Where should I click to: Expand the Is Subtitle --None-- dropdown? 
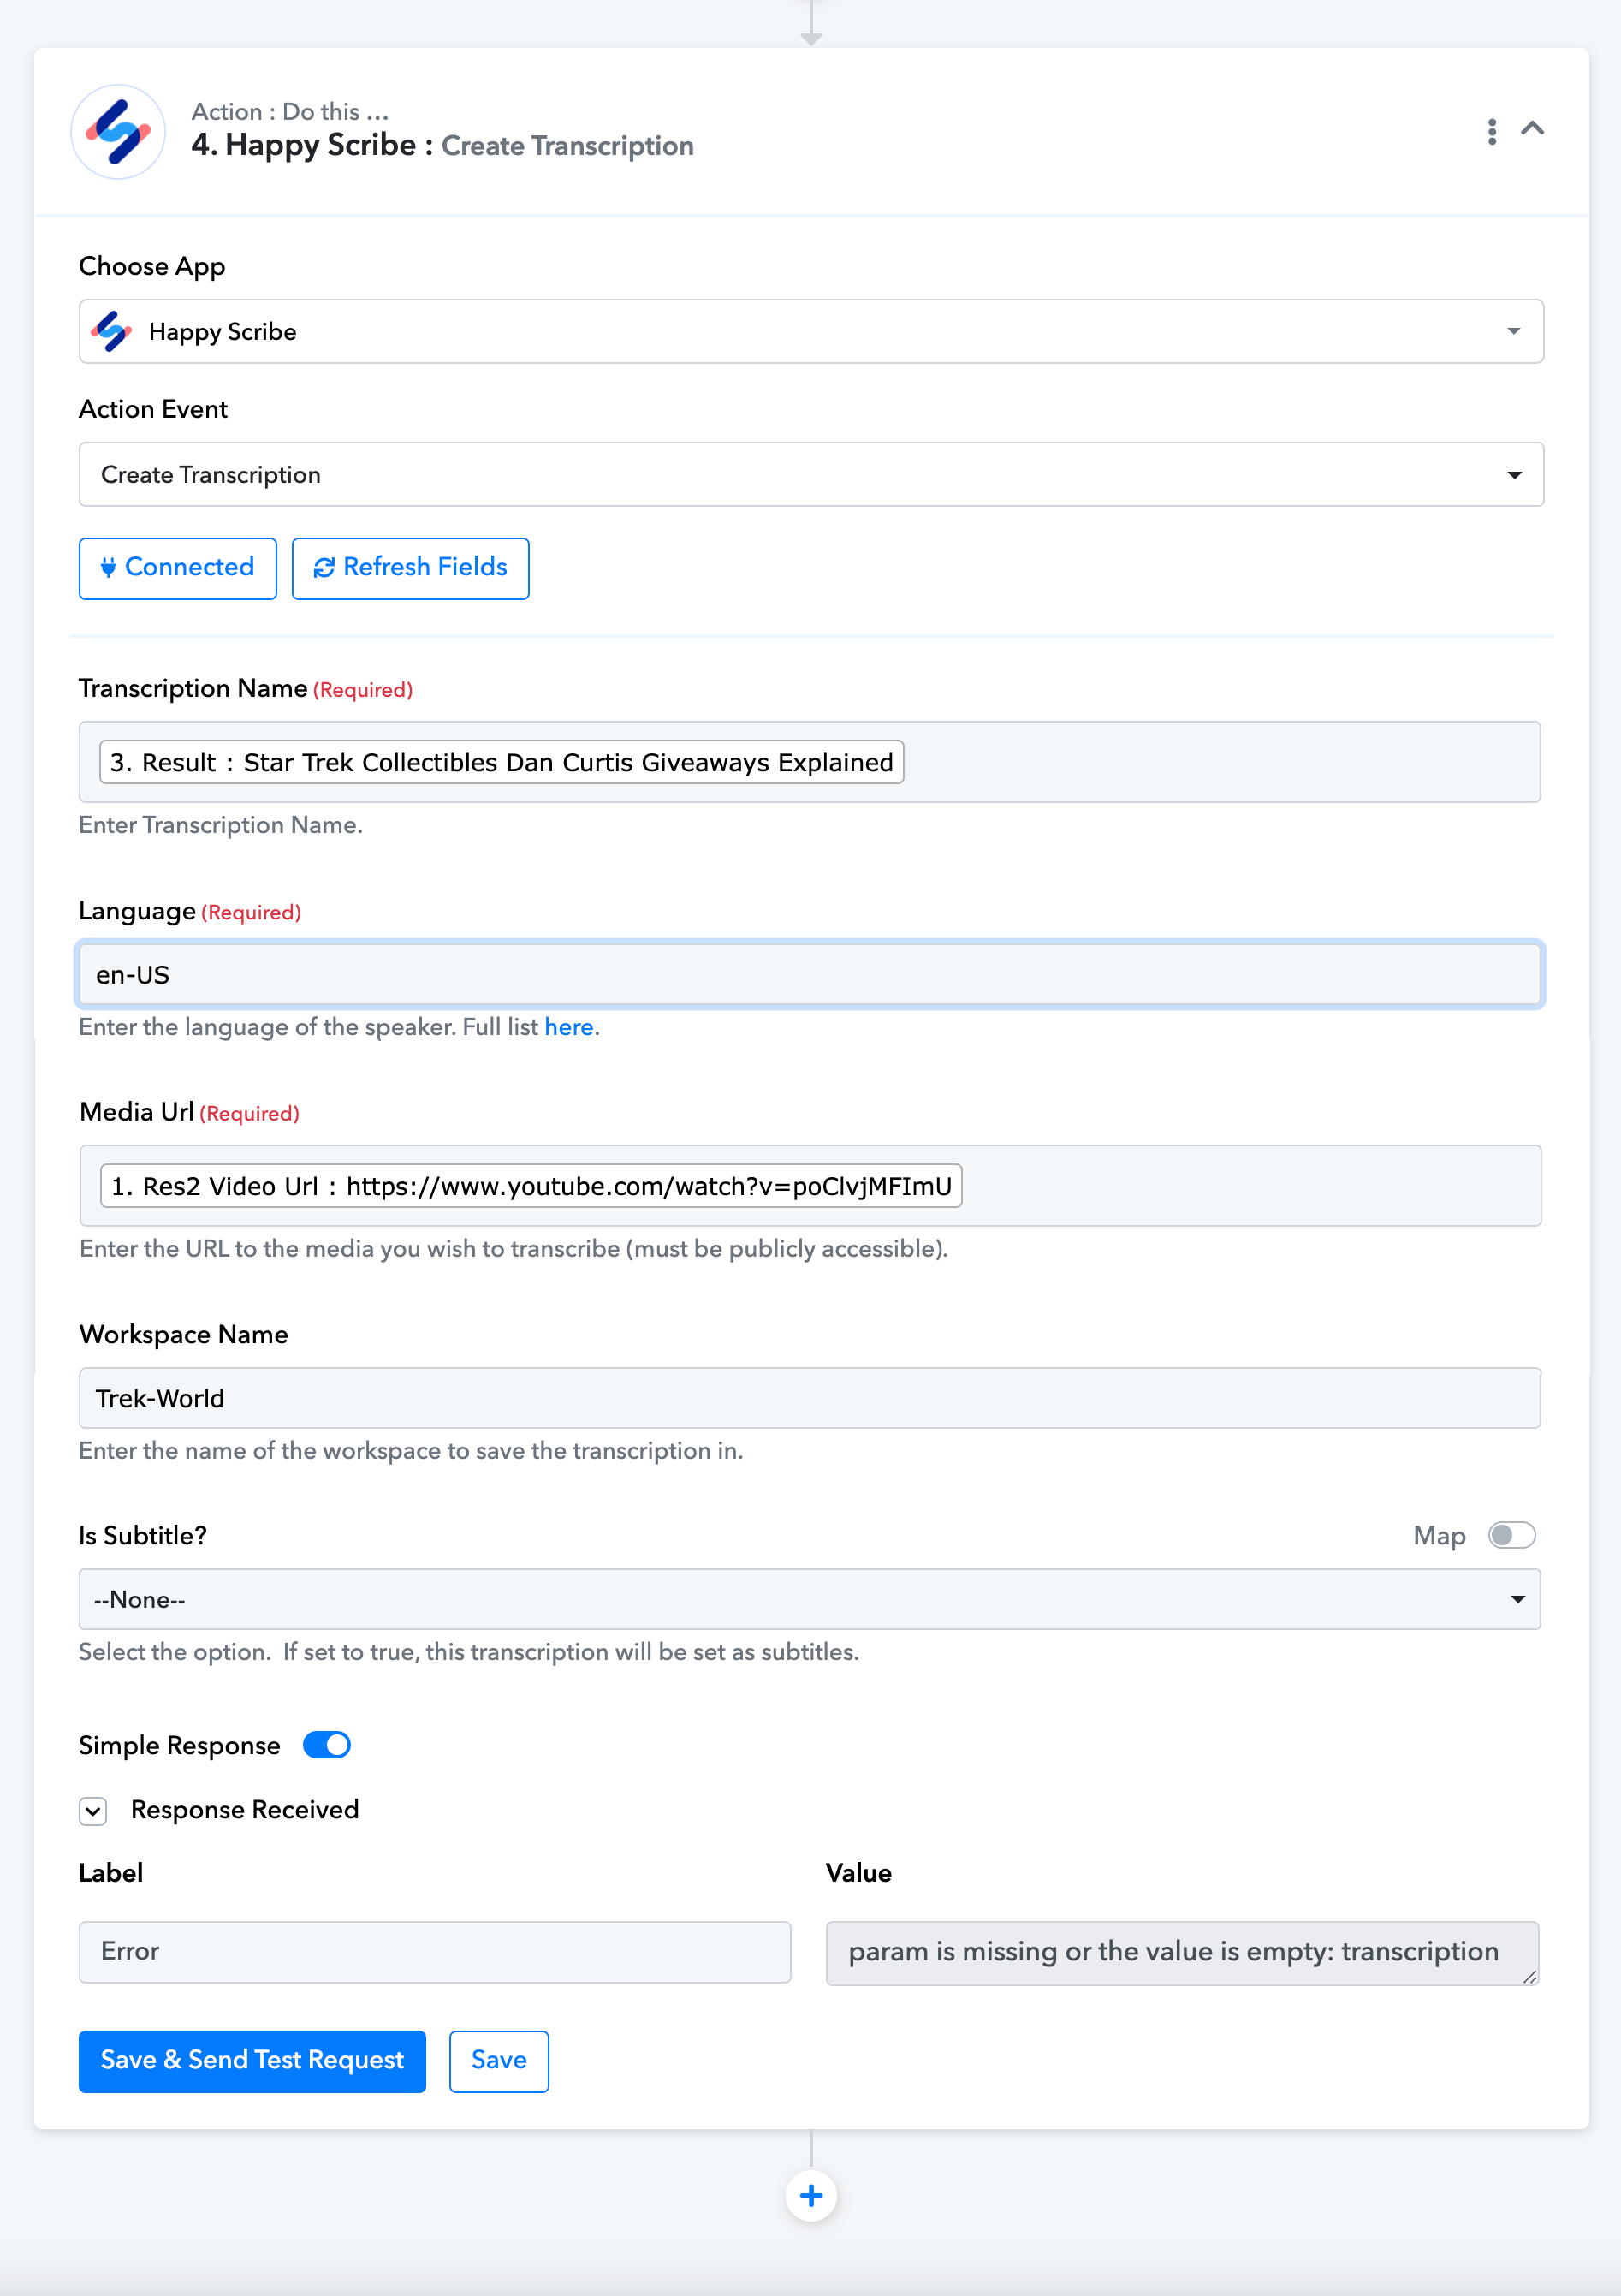[809, 1599]
